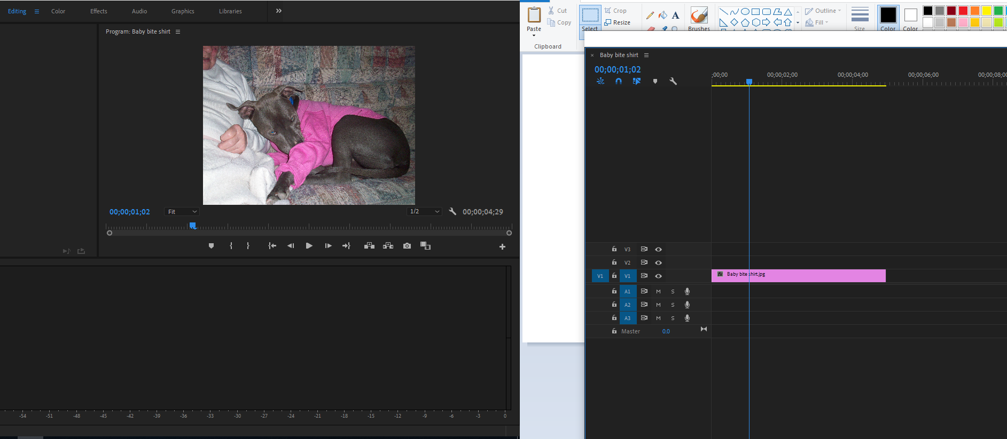1007x439 pixels.
Task: Add a marker in the timeline panel
Action: (655, 81)
